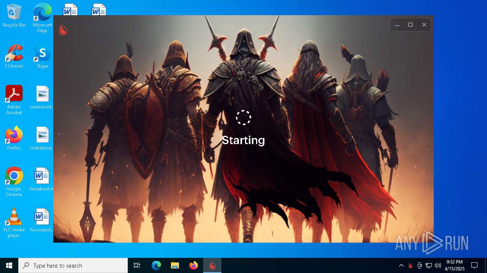
Task: Click the Type here to search box
Action: [73, 265]
